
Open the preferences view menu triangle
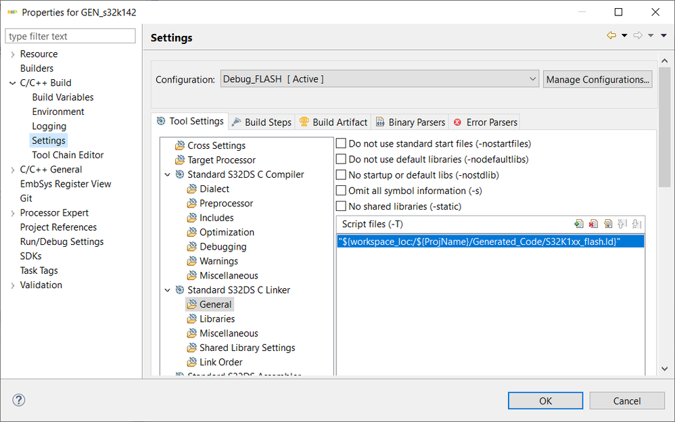pyautogui.click(x=662, y=36)
